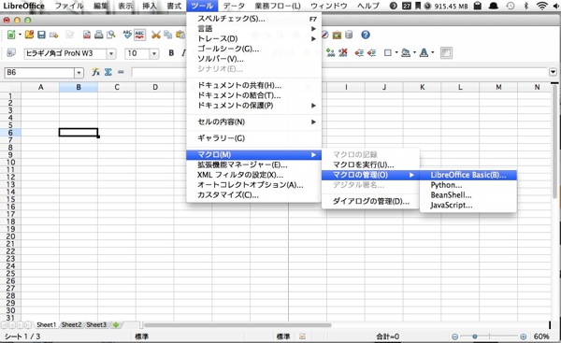Screen dimensions: 561x343
Task: Open the Font color dropdown arrow
Action: [x=433, y=53]
